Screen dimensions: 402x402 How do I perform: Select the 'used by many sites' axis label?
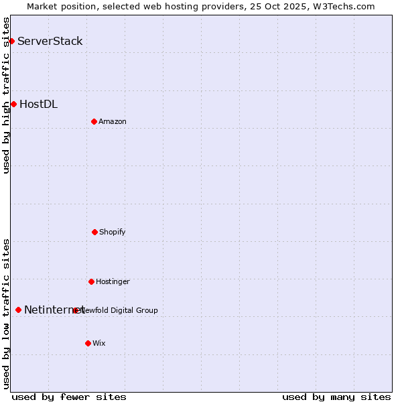click(x=336, y=397)
